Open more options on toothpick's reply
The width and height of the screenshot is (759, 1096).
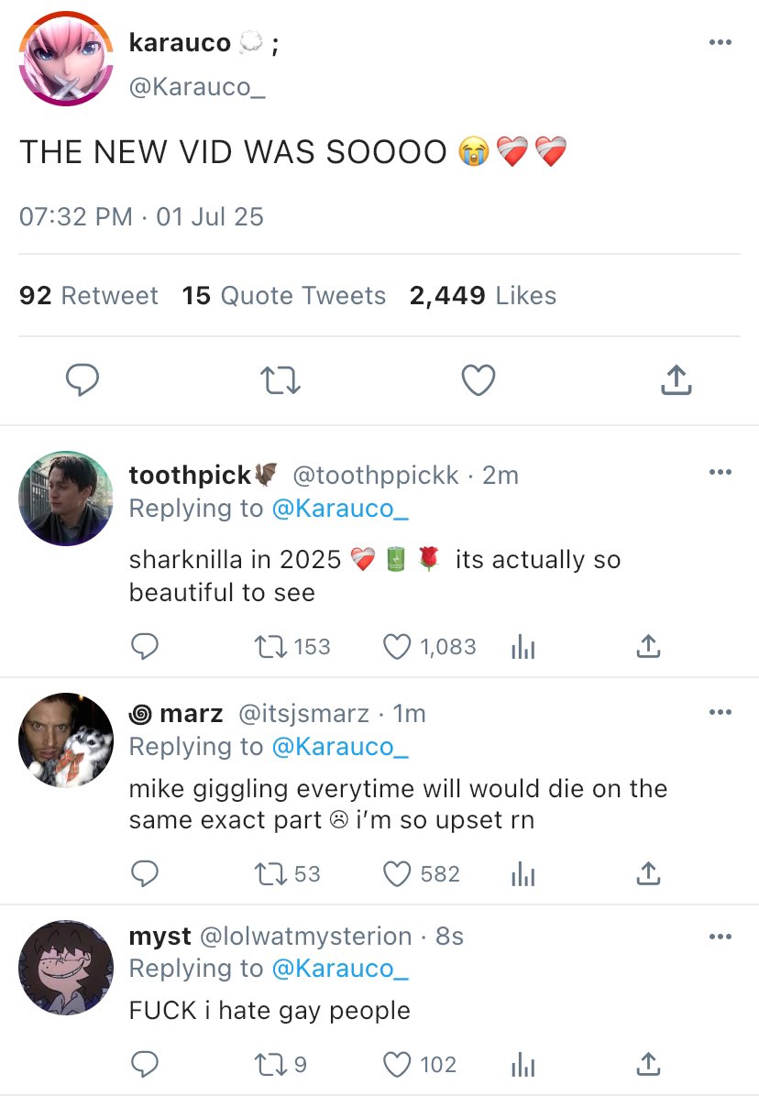click(720, 473)
